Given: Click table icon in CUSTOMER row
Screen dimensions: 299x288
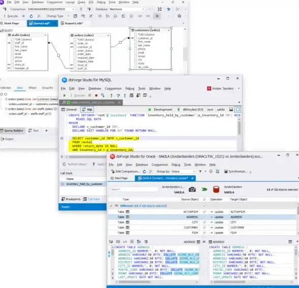Looking at the screenshot, I should pos(128,228).
